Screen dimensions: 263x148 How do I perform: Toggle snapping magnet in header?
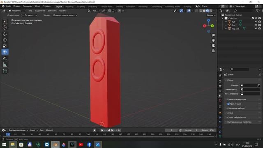[110, 11]
